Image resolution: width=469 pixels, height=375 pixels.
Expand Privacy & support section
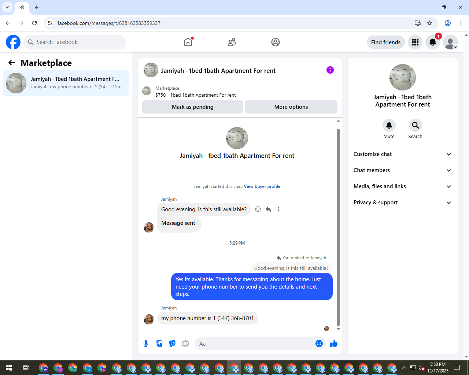pyautogui.click(x=402, y=203)
